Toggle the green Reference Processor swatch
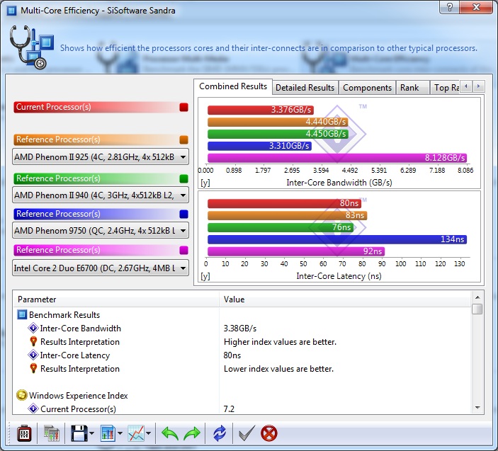The width and height of the screenshot is (498, 451). tap(183, 178)
